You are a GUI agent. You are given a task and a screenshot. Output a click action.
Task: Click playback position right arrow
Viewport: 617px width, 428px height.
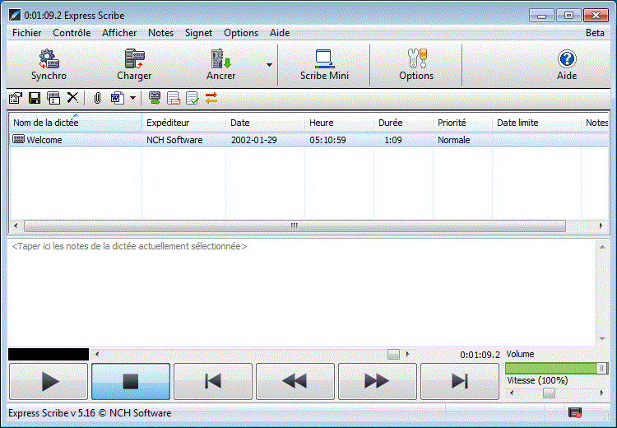tap(408, 354)
